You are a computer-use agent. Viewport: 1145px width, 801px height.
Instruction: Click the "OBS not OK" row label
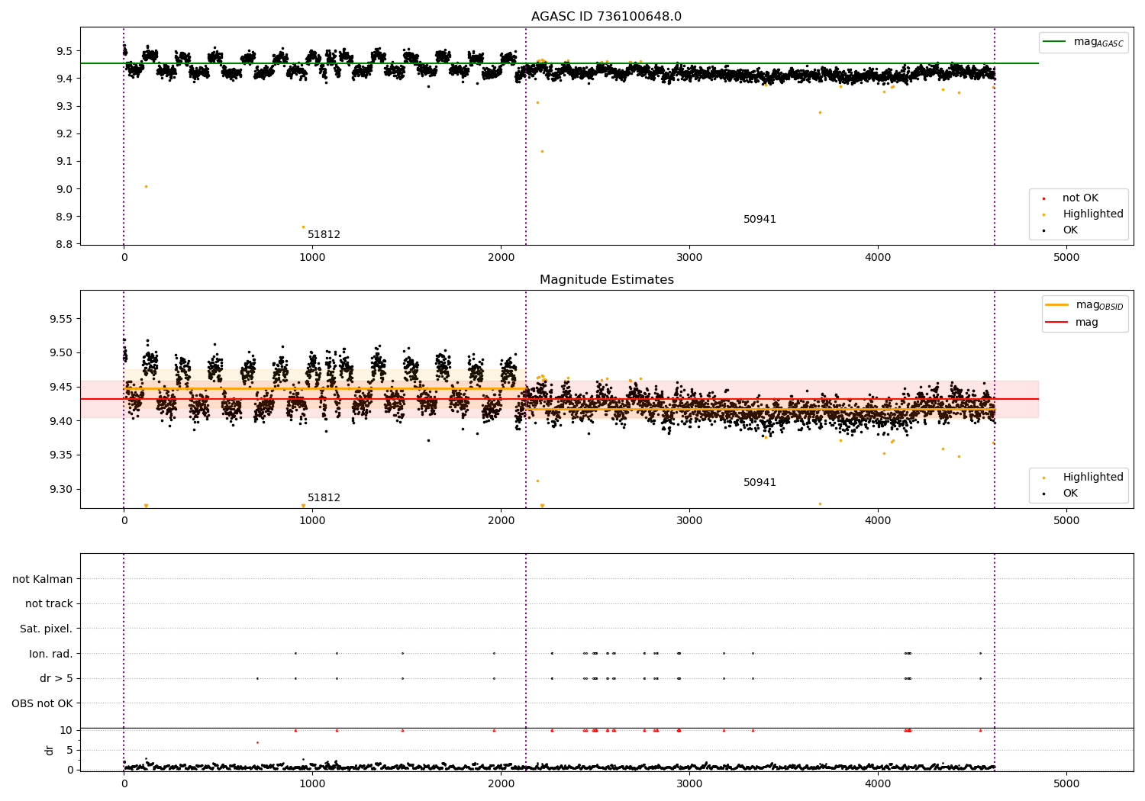click(43, 703)
